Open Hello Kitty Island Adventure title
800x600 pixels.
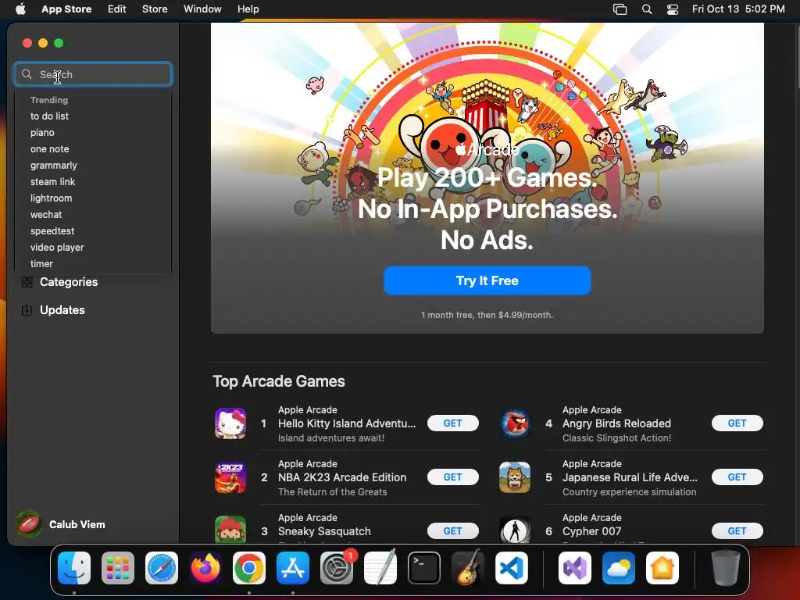point(347,423)
